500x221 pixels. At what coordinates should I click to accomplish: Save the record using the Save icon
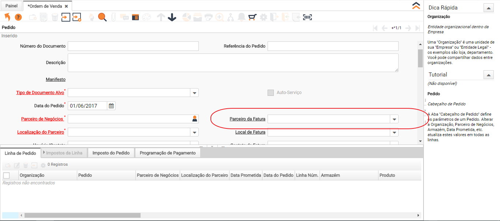66,17
